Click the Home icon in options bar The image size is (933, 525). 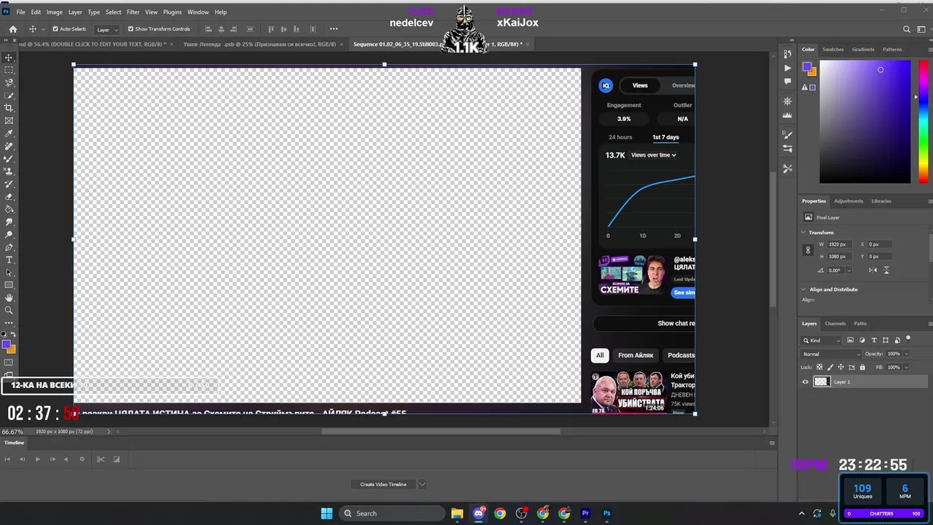12,29
